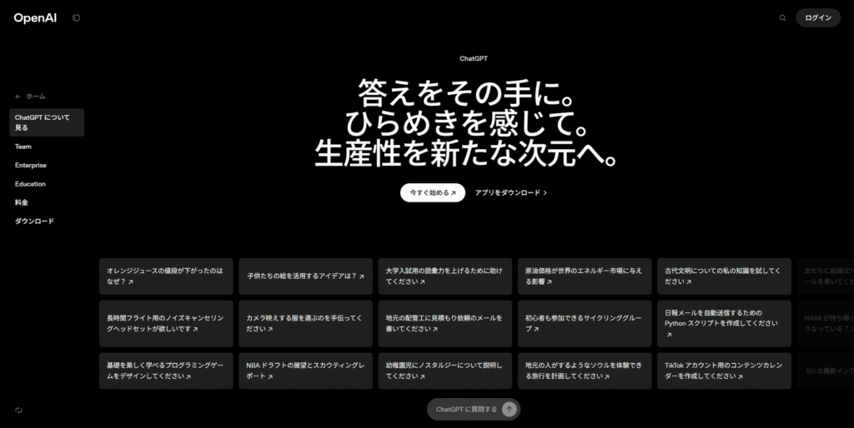Open Team sidebar item
Screen dimensions: 854x428
tap(23, 147)
